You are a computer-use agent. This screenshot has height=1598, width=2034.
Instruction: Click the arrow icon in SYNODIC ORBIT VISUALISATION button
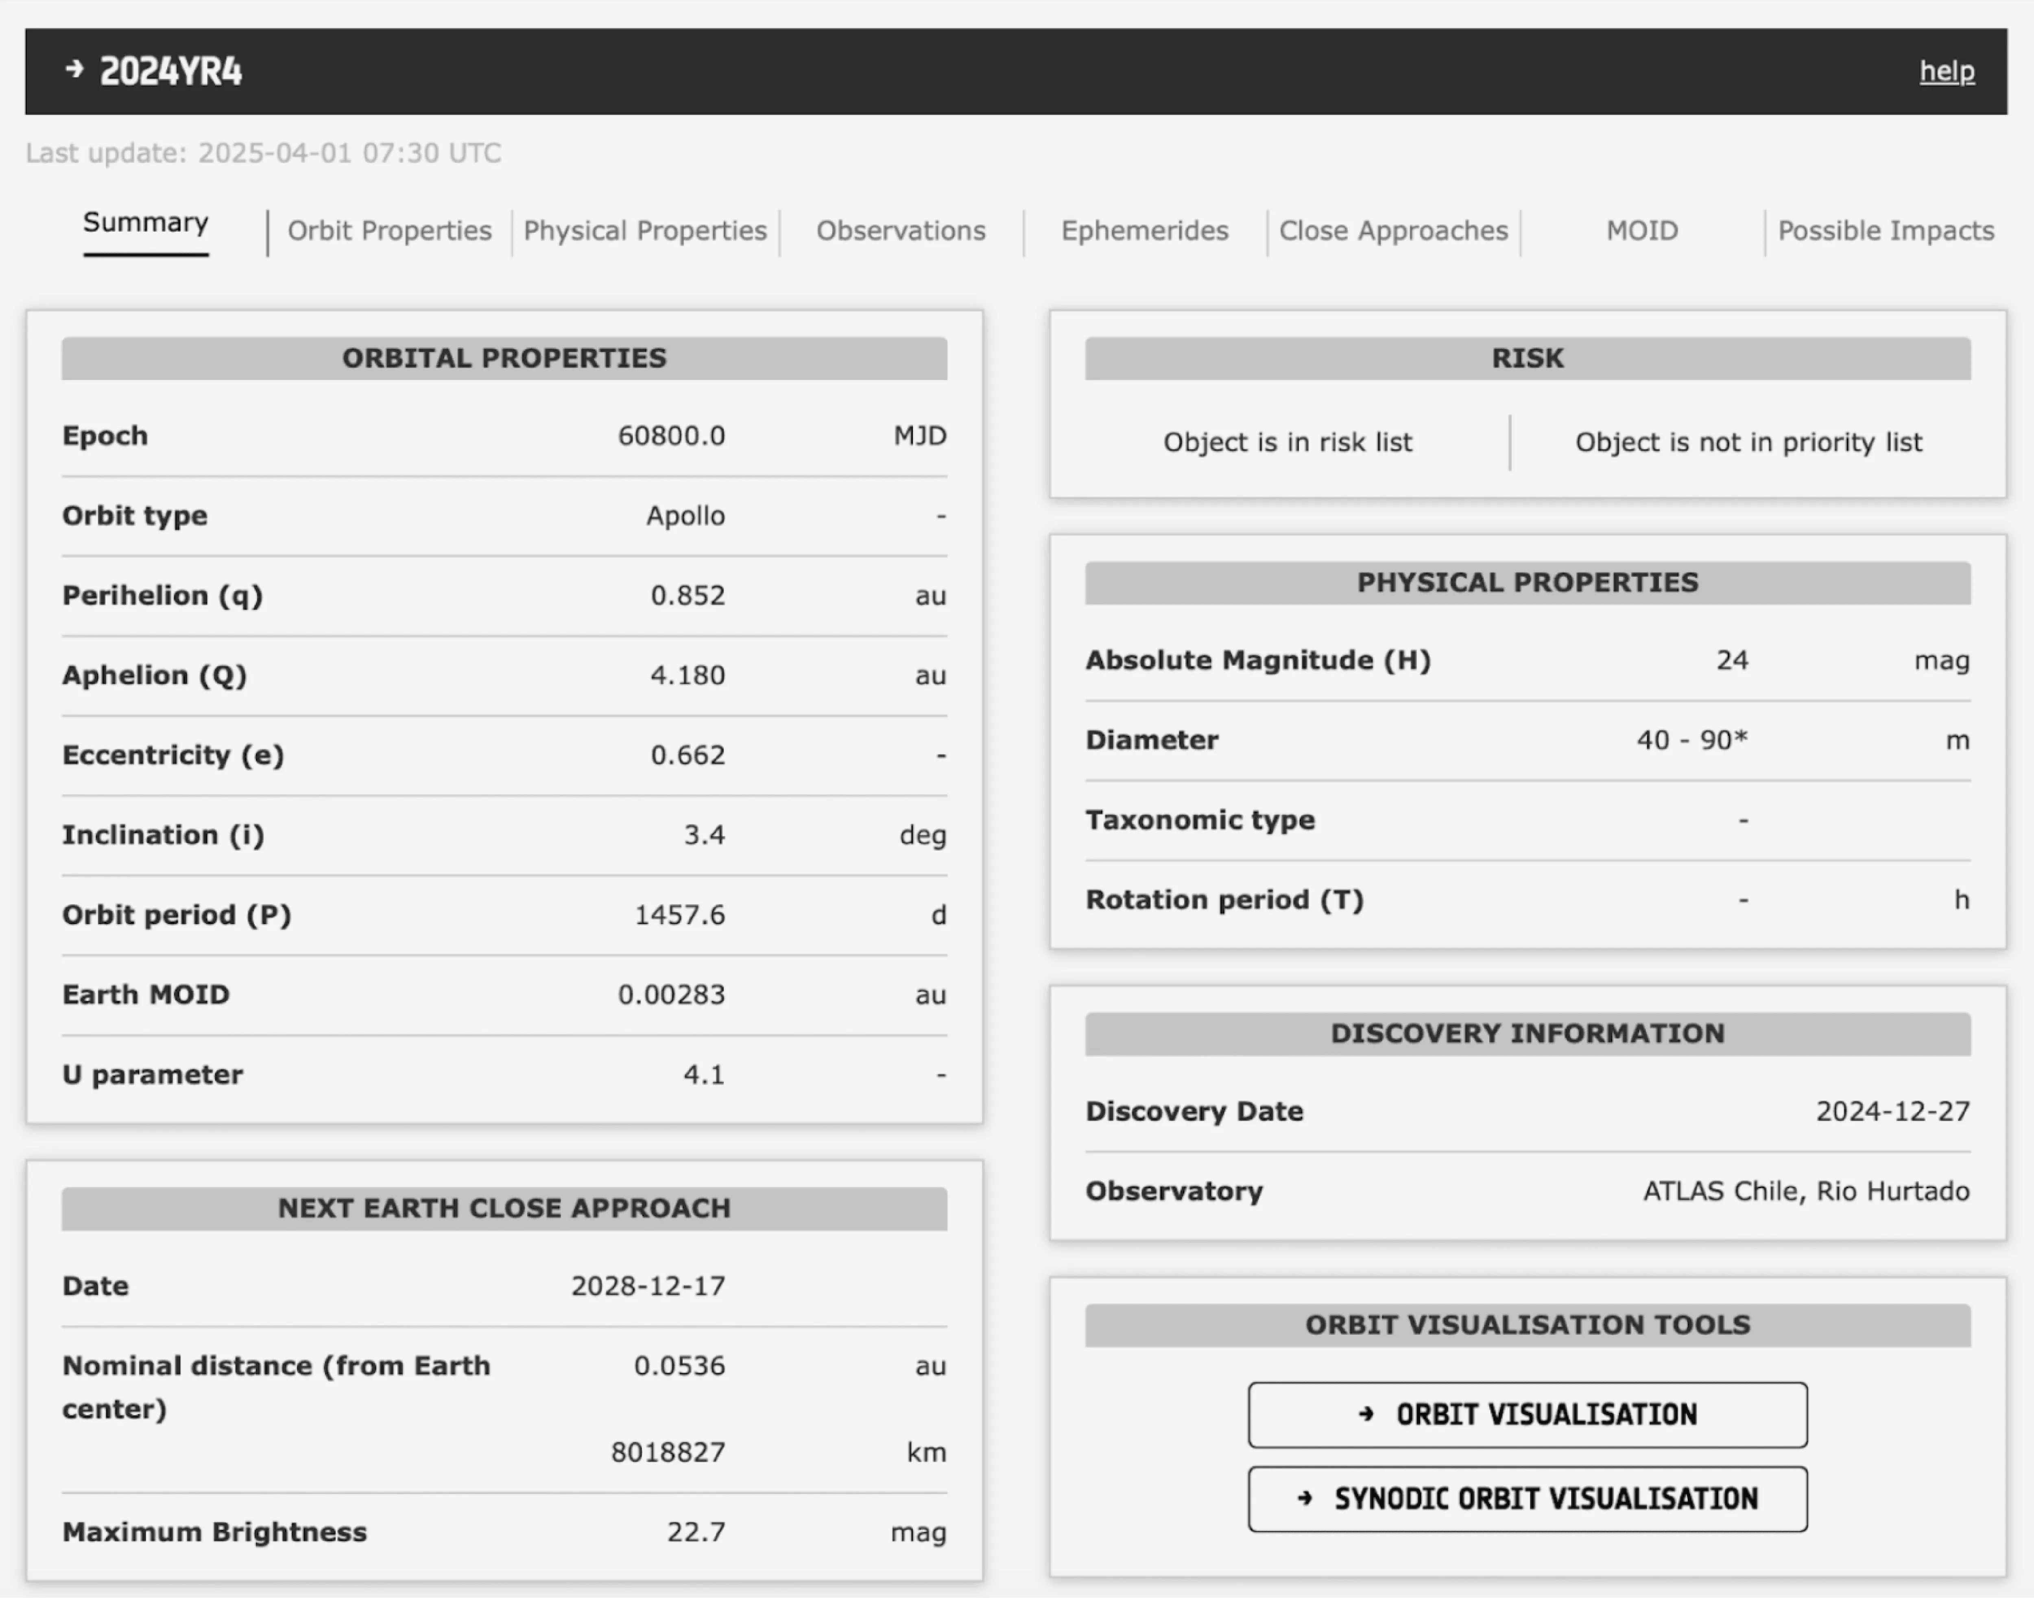(x=1305, y=1498)
